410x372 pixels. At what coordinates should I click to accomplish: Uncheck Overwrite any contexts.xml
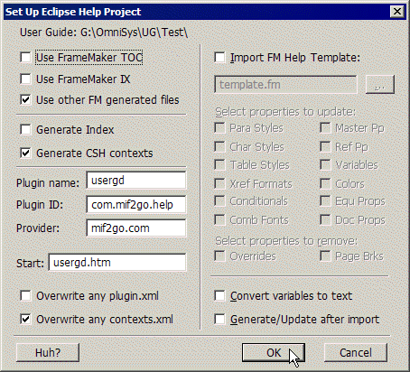25,319
